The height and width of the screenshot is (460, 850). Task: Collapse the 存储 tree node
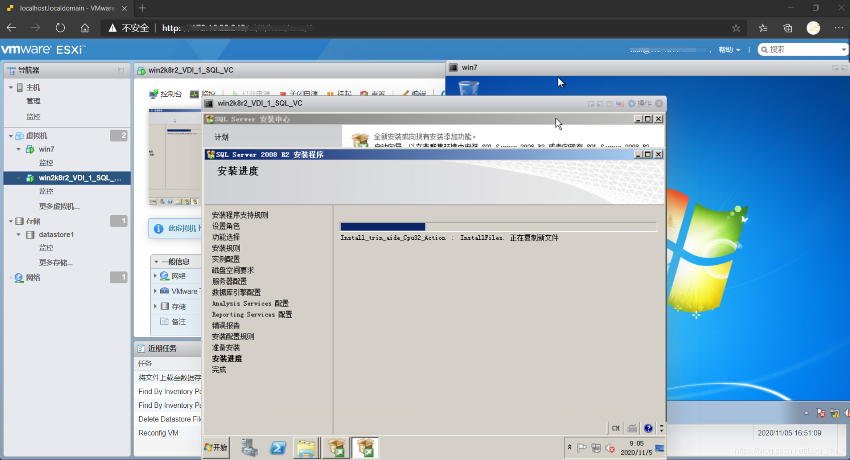[11, 221]
